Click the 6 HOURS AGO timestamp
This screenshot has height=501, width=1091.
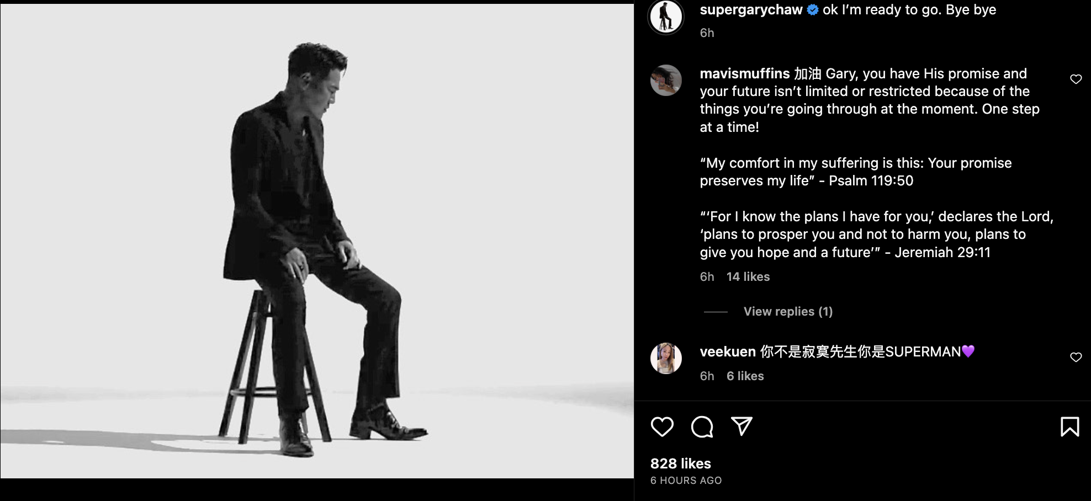point(686,481)
